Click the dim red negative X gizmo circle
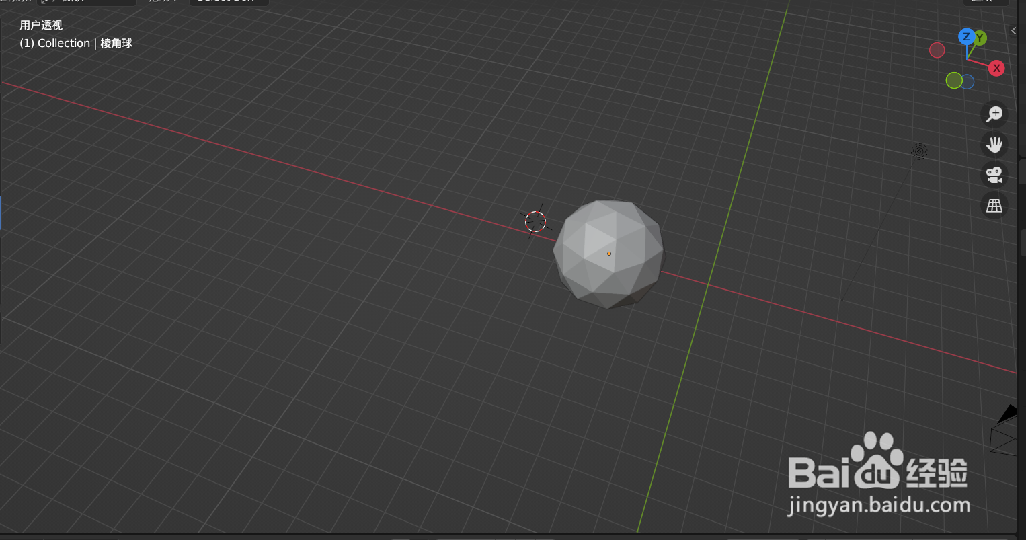 pos(937,50)
